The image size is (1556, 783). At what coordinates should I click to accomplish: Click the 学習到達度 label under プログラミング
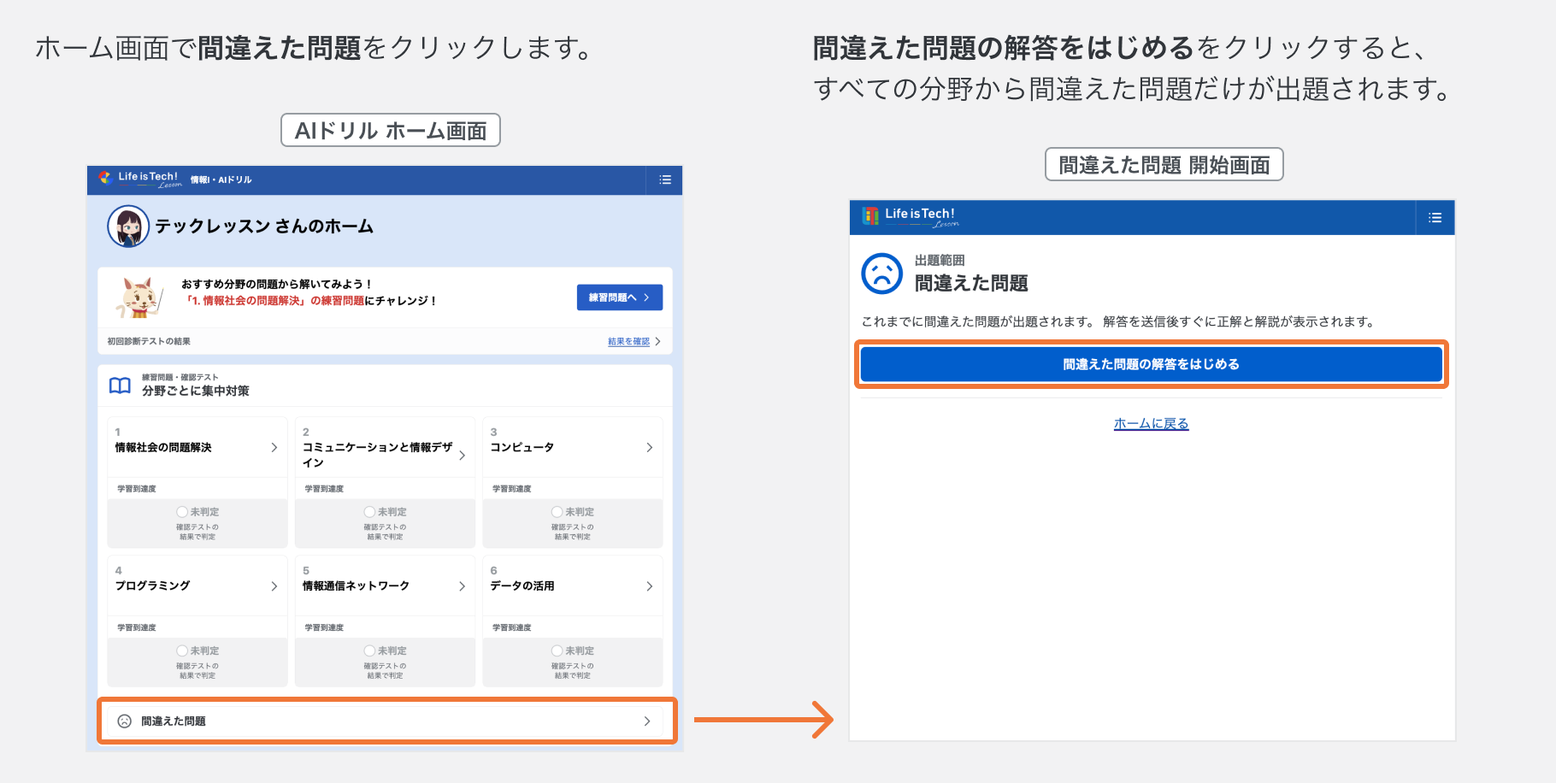pyautogui.click(x=137, y=628)
